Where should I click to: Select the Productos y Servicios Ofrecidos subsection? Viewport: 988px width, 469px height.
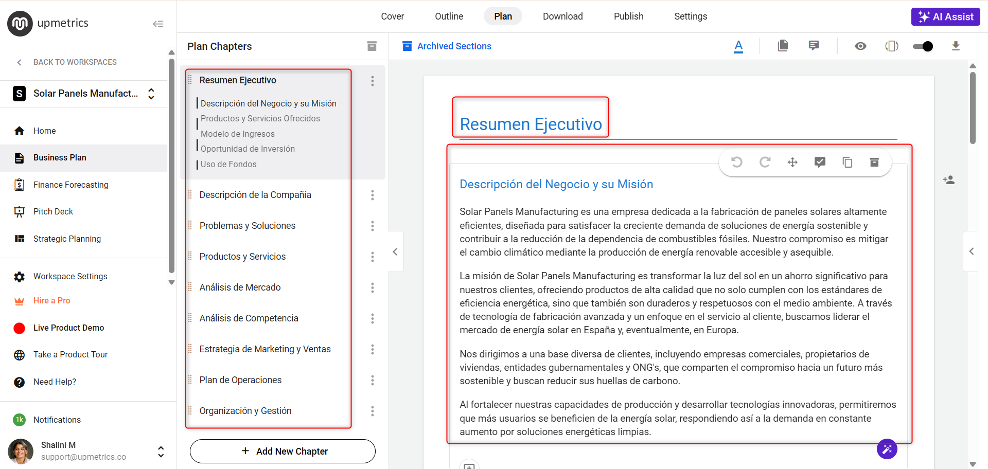(260, 119)
